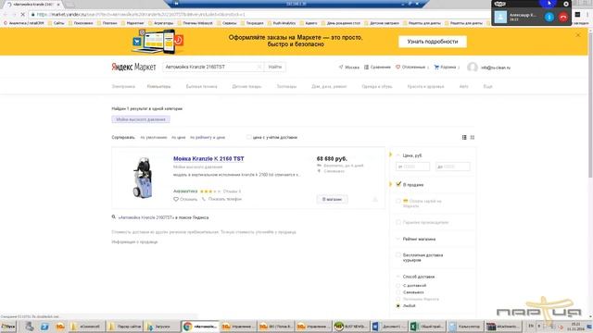This screenshot has width=593, height=333.
Task: Open the Авто category
Action: (x=463, y=86)
